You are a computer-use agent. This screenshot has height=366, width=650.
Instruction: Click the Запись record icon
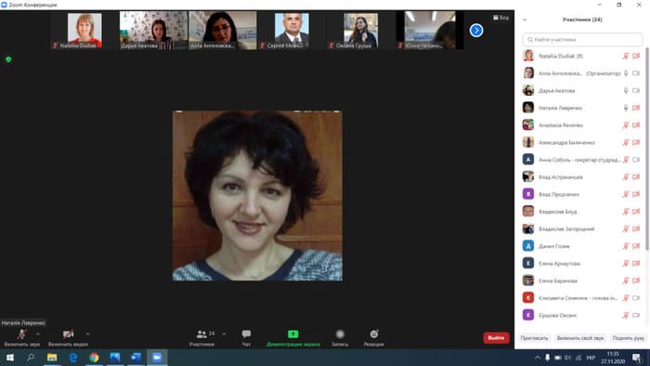340,334
